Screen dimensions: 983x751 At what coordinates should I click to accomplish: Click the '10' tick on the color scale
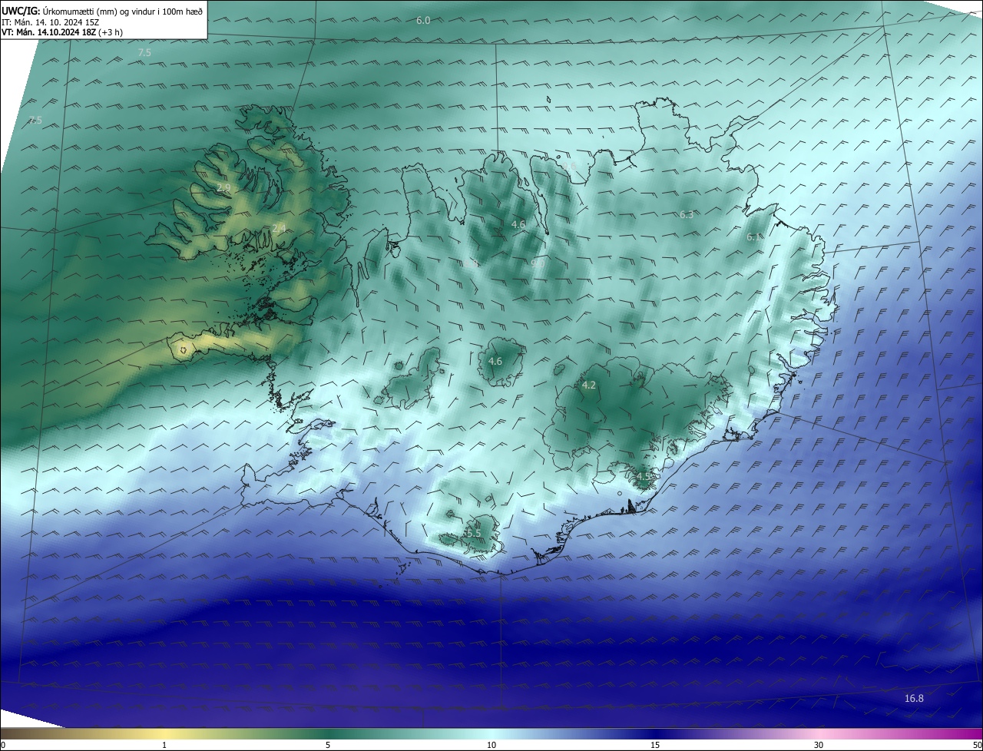(491, 745)
